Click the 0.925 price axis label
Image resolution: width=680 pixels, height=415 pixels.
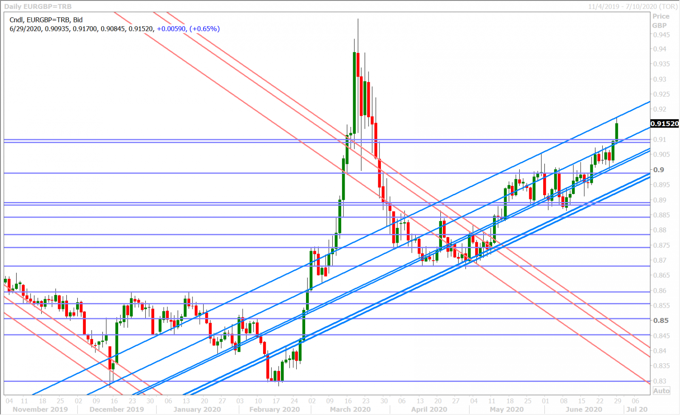[661, 94]
